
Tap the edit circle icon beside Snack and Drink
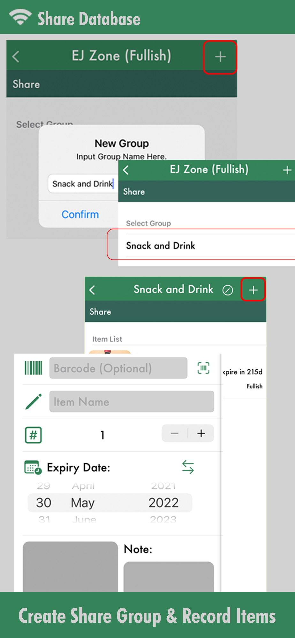pos(228,290)
